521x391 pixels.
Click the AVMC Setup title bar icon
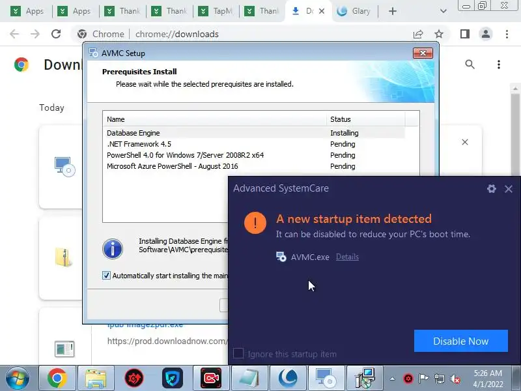point(93,53)
